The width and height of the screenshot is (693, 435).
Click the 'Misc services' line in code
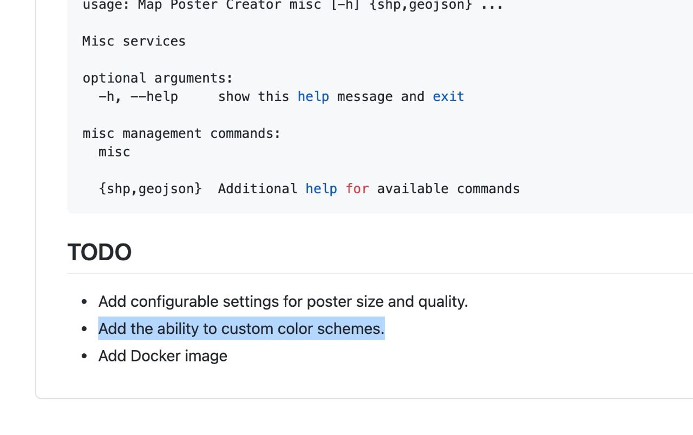click(134, 42)
